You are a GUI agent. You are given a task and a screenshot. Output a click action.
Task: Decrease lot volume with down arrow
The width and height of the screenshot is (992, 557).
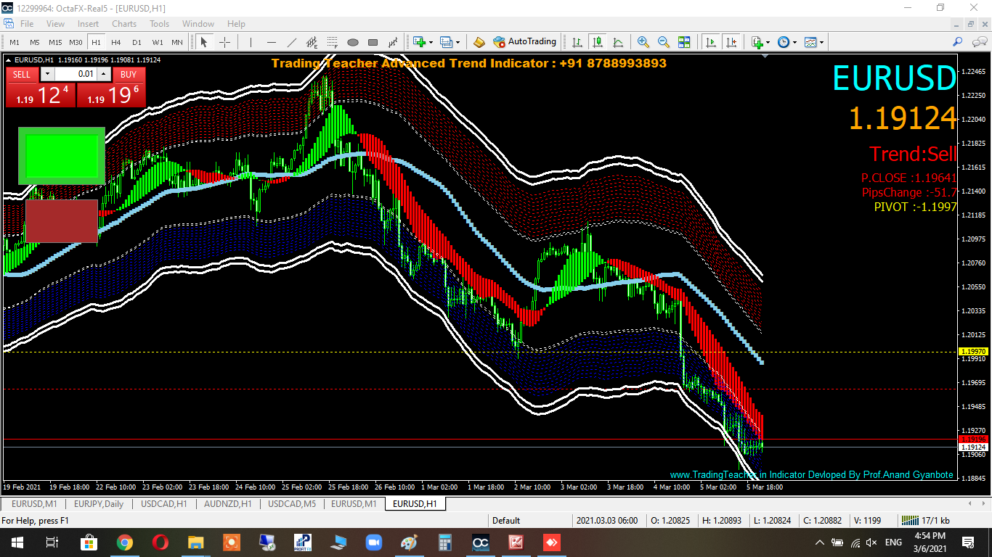point(47,74)
